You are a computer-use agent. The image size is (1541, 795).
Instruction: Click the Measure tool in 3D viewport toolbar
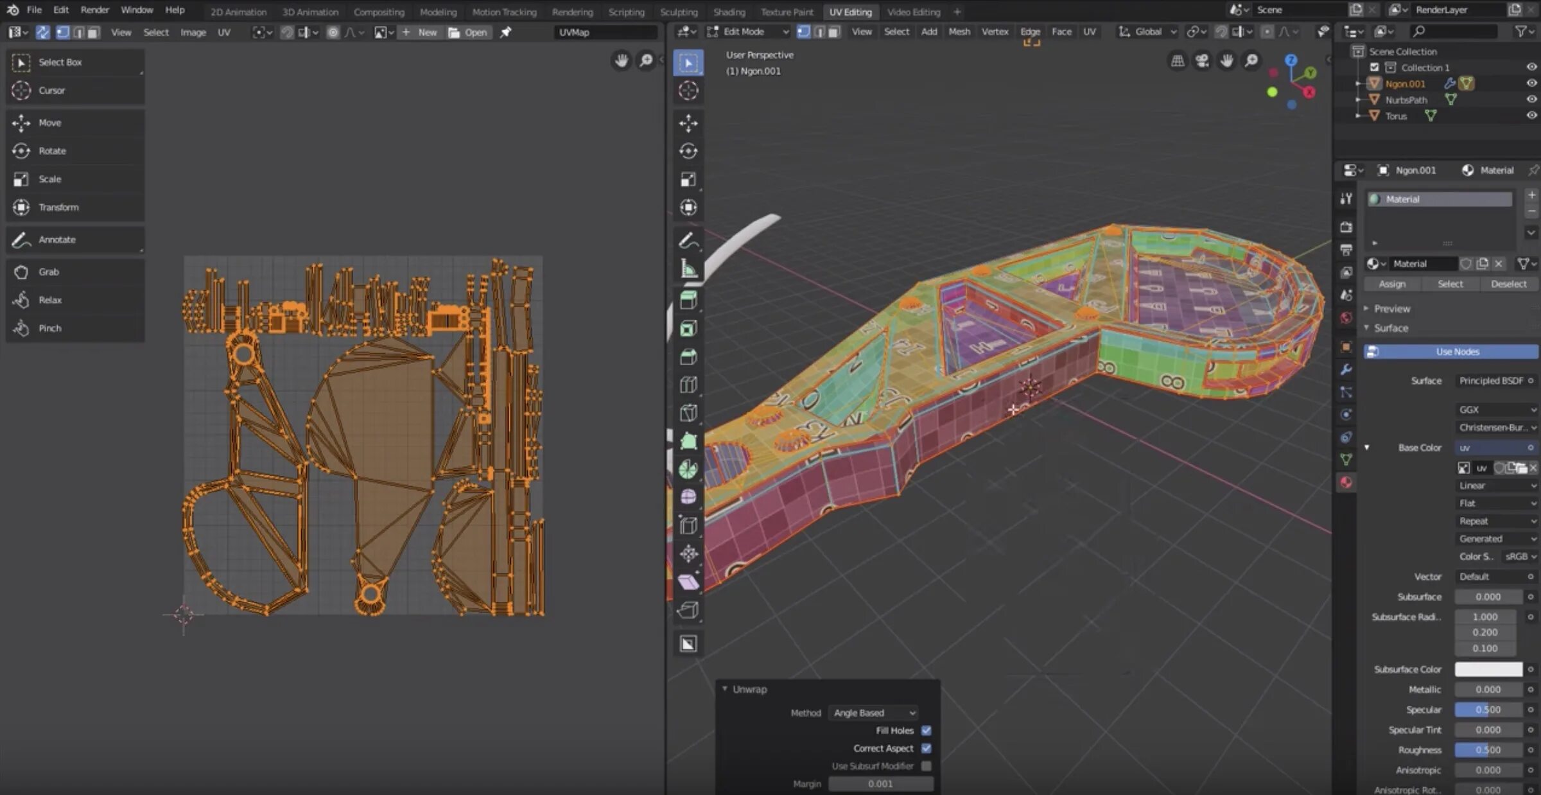[x=688, y=269]
